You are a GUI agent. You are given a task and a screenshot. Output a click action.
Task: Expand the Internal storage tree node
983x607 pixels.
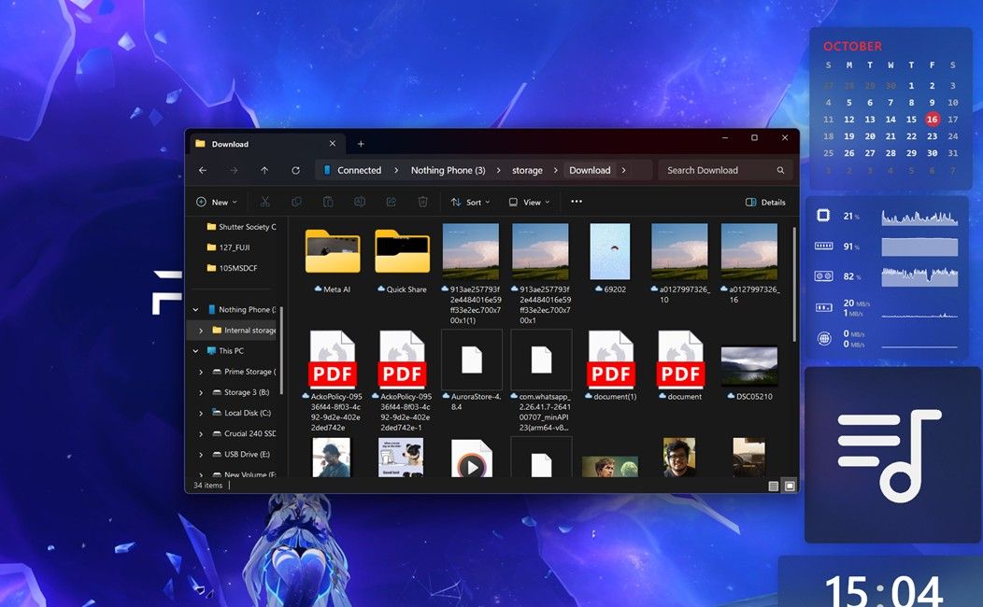pyautogui.click(x=201, y=331)
